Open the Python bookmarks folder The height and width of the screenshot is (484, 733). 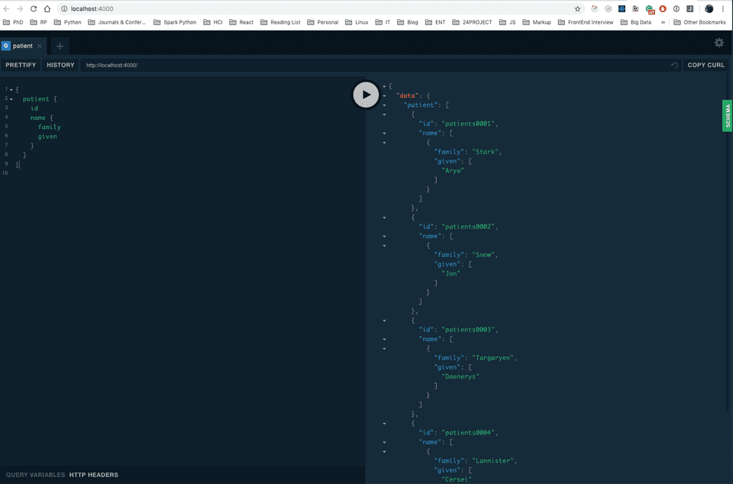68,22
